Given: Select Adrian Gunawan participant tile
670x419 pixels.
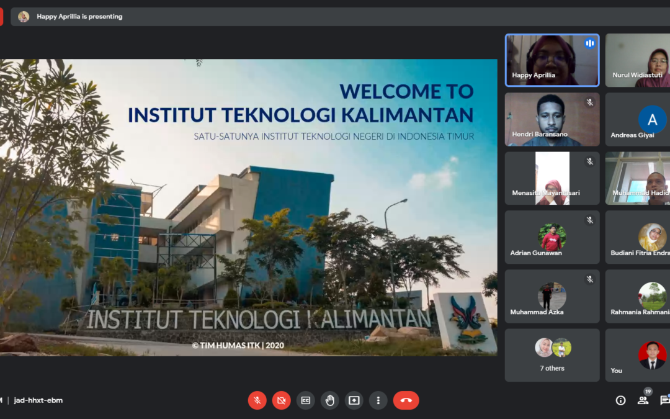Looking at the screenshot, I should [552, 237].
